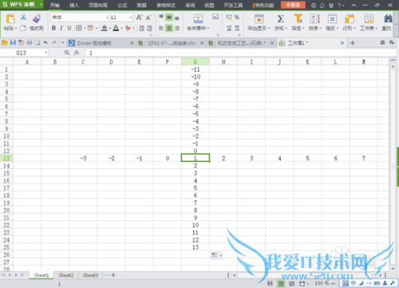Toggle top vertical alignment
399x288 pixels.
(161, 18)
